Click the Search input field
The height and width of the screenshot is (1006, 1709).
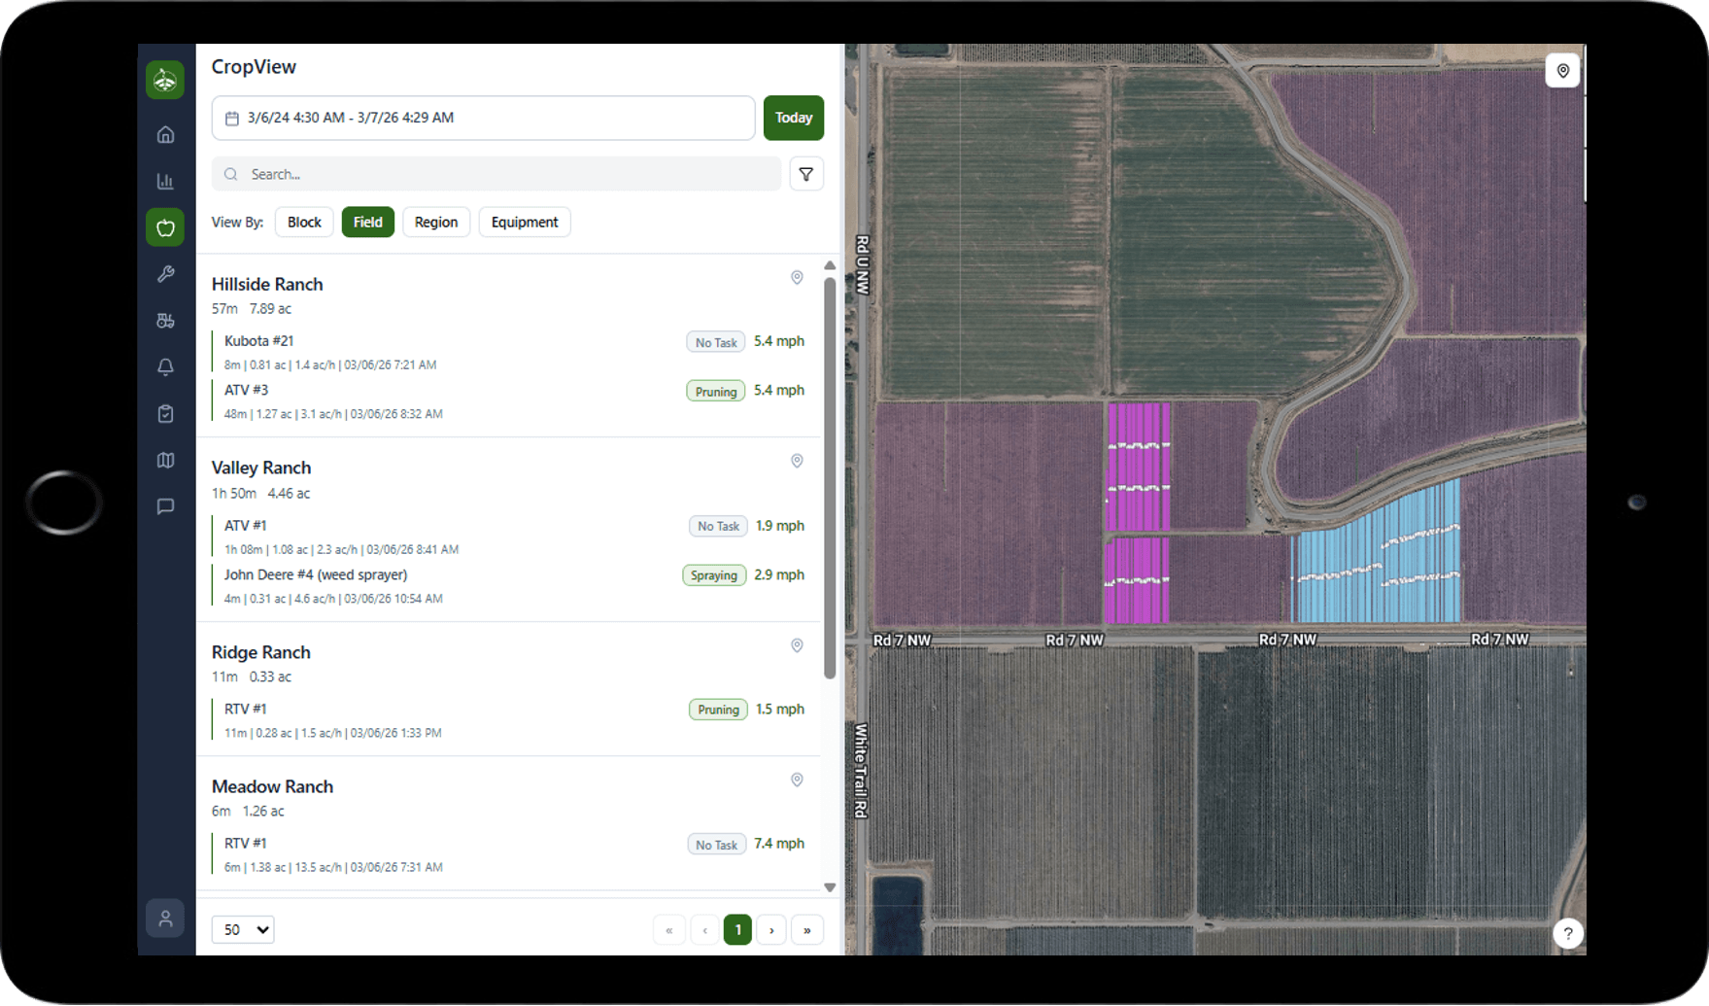(x=496, y=175)
